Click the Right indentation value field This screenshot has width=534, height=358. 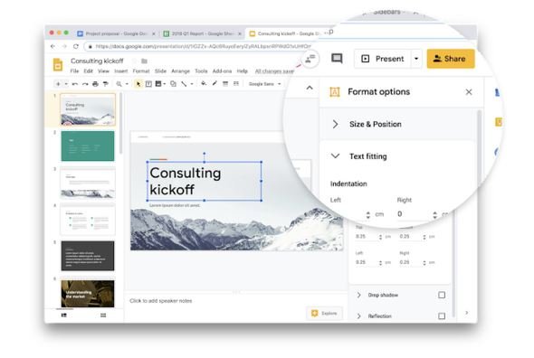coord(413,214)
